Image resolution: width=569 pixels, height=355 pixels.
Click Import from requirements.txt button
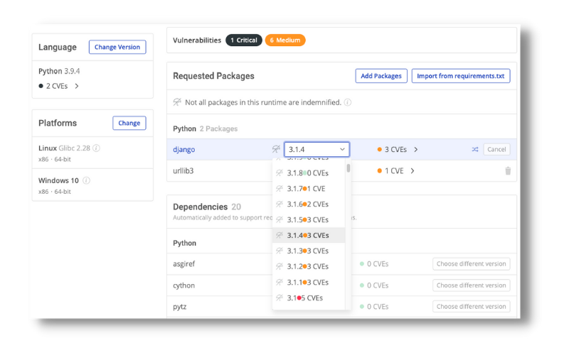pyautogui.click(x=460, y=76)
